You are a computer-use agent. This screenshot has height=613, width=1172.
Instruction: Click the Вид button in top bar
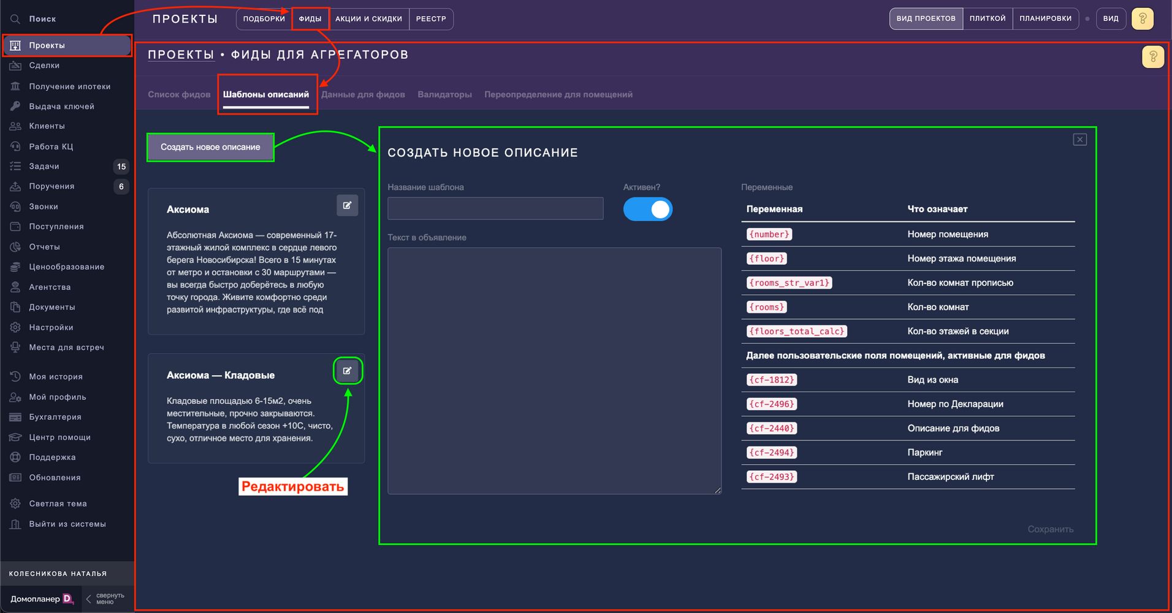1111,19
